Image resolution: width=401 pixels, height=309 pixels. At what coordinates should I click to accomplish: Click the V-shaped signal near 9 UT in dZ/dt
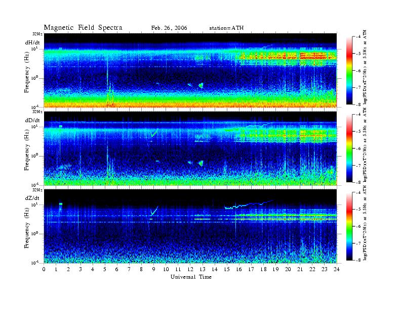[x=154, y=211]
